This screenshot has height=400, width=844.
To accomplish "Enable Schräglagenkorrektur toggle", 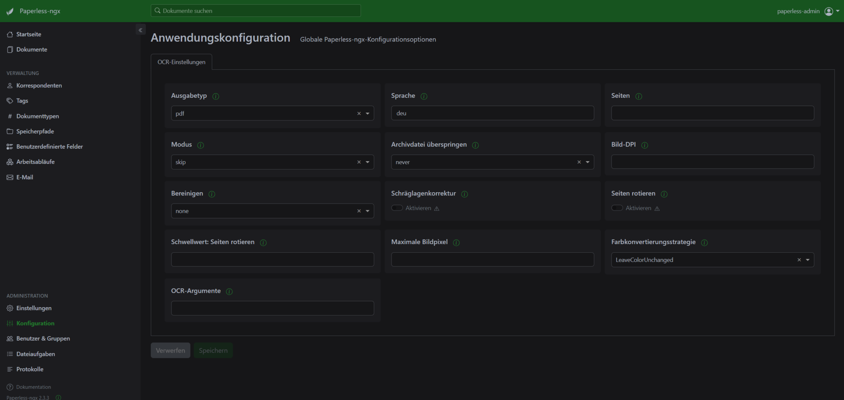I will 397,208.
